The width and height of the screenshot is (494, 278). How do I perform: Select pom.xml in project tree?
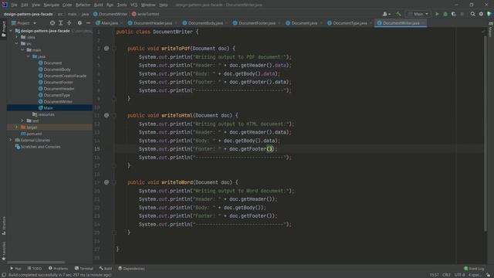tap(31, 134)
